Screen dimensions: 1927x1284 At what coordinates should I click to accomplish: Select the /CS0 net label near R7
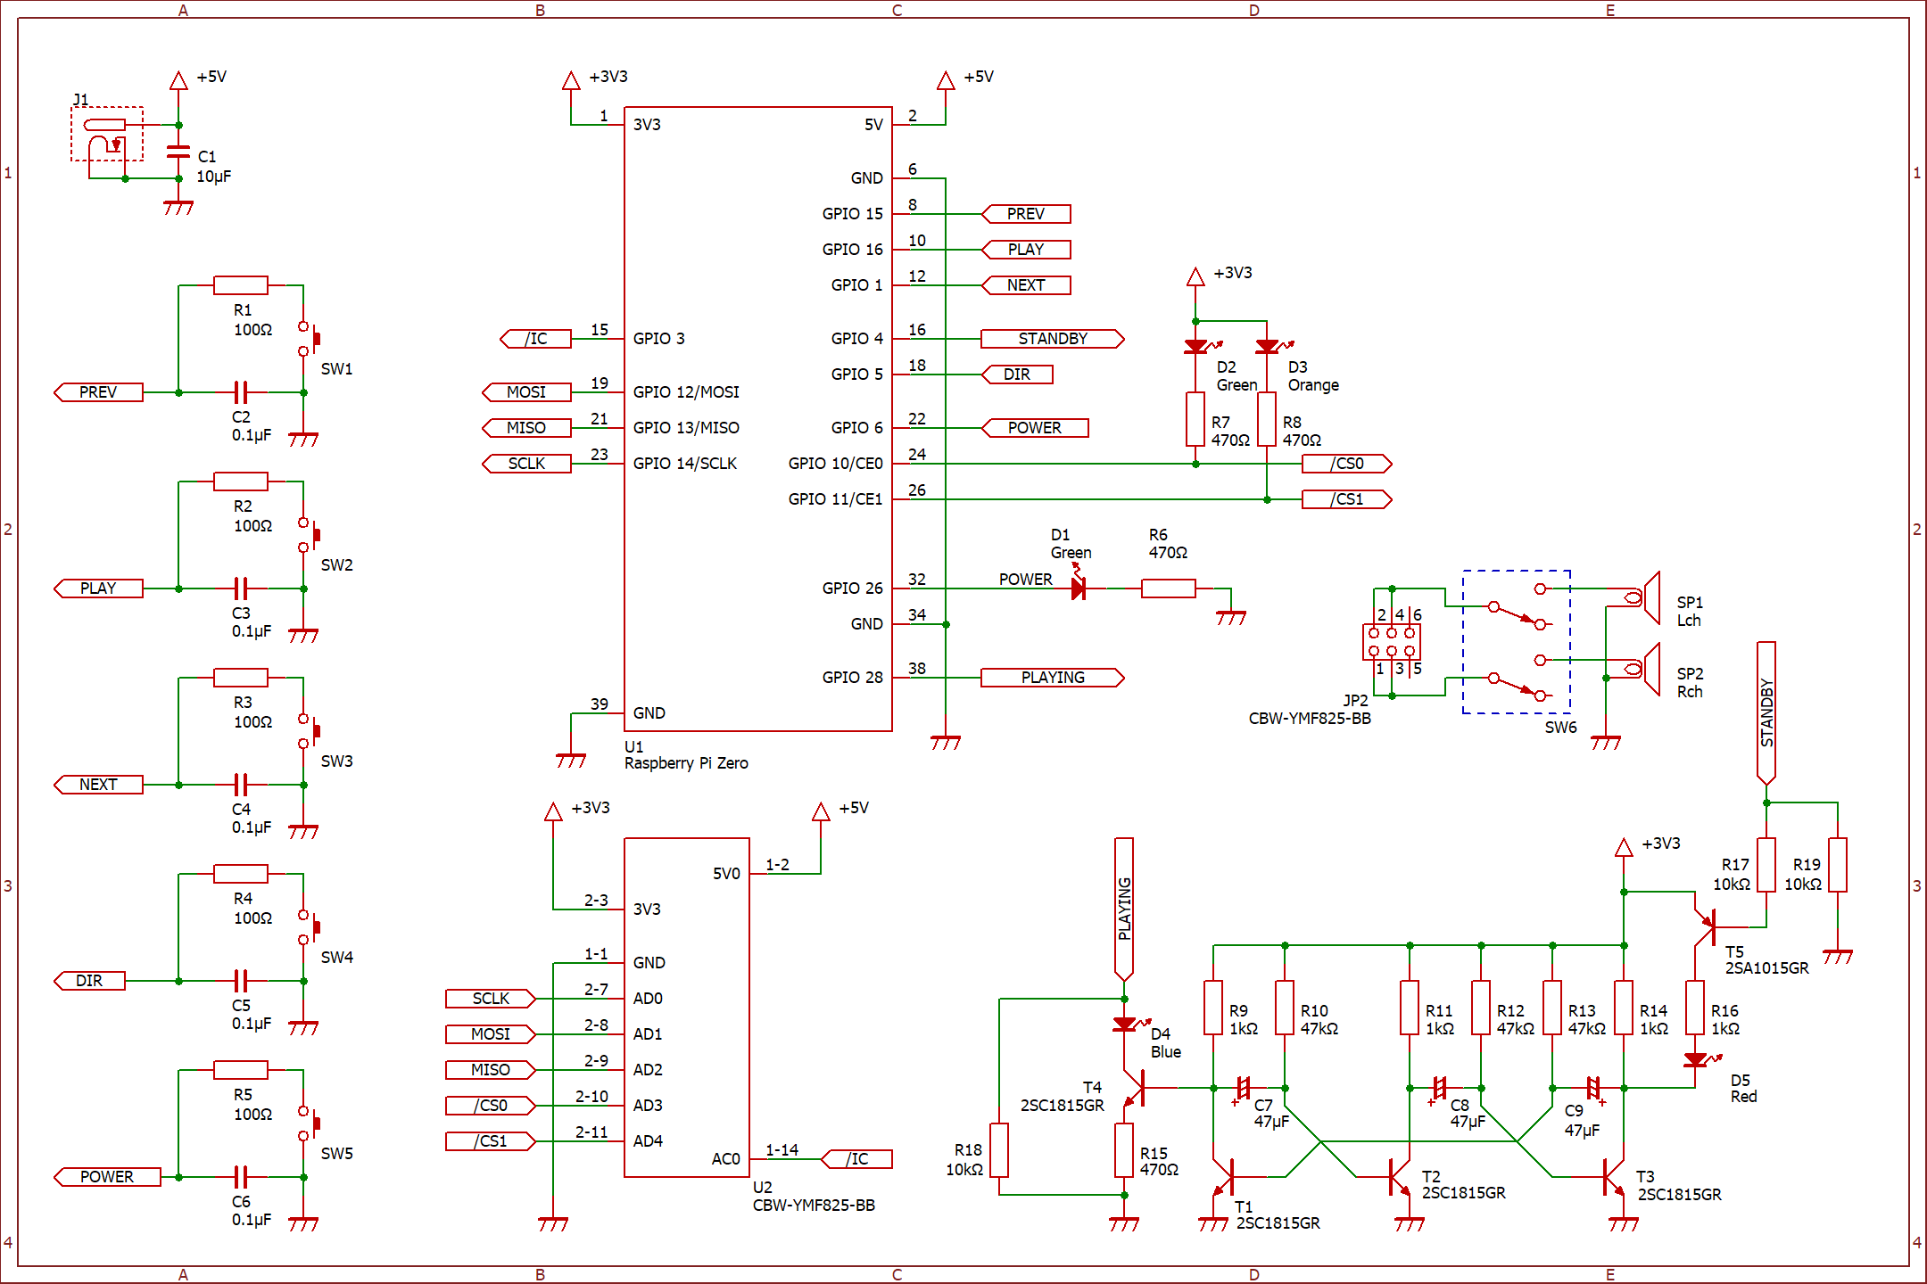coord(1347,464)
